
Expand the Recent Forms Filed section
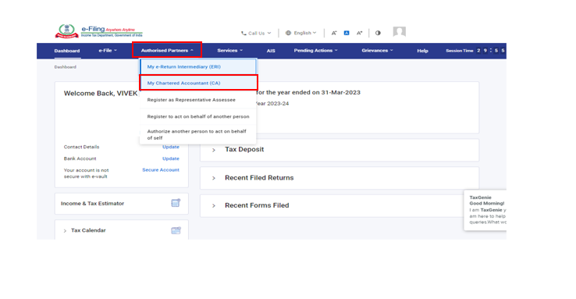point(340,205)
